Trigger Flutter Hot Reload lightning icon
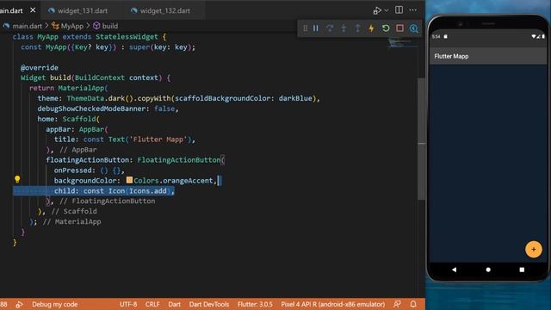551x310 pixels. click(371, 28)
